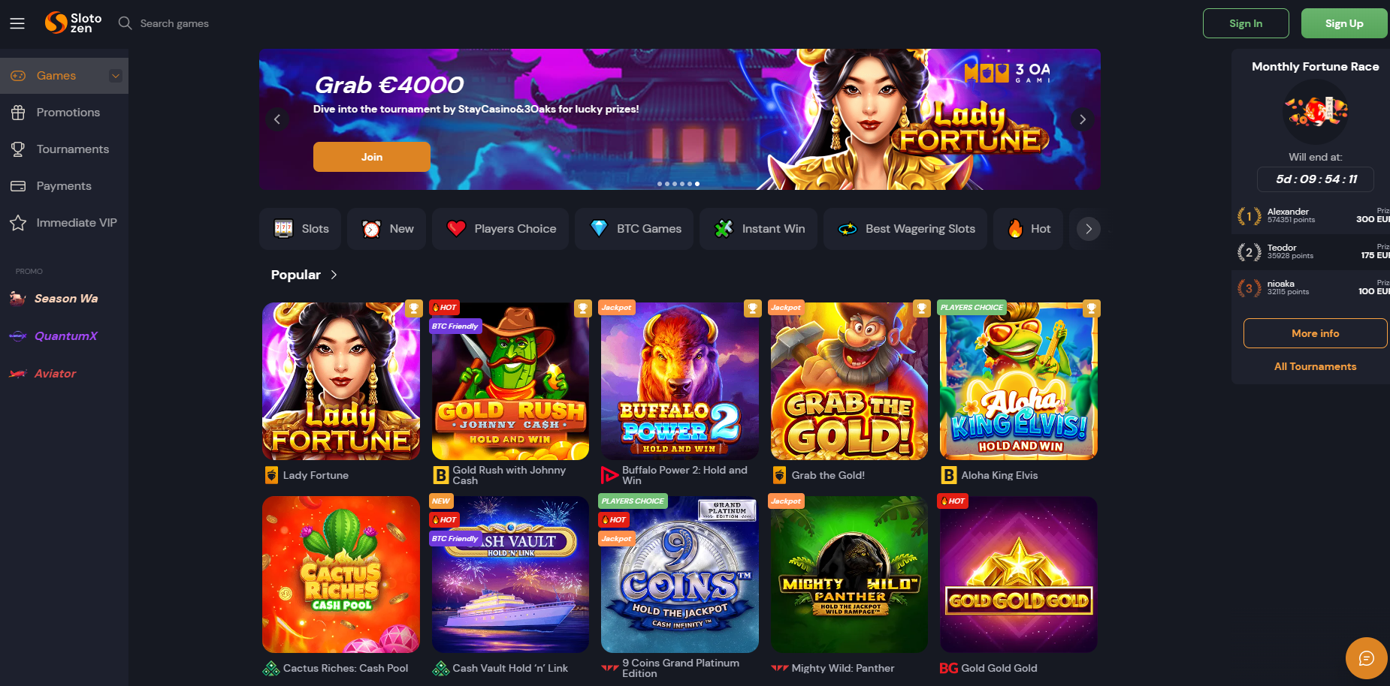Image resolution: width=1390 pixels, height=686 pixels.
Task: Show more game categories arrow
Action: 1088,229
